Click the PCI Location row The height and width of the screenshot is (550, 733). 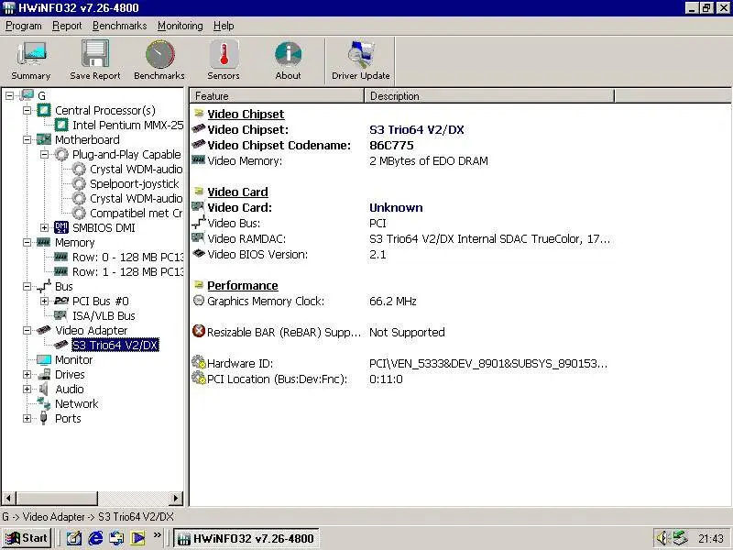coord(402,379)
